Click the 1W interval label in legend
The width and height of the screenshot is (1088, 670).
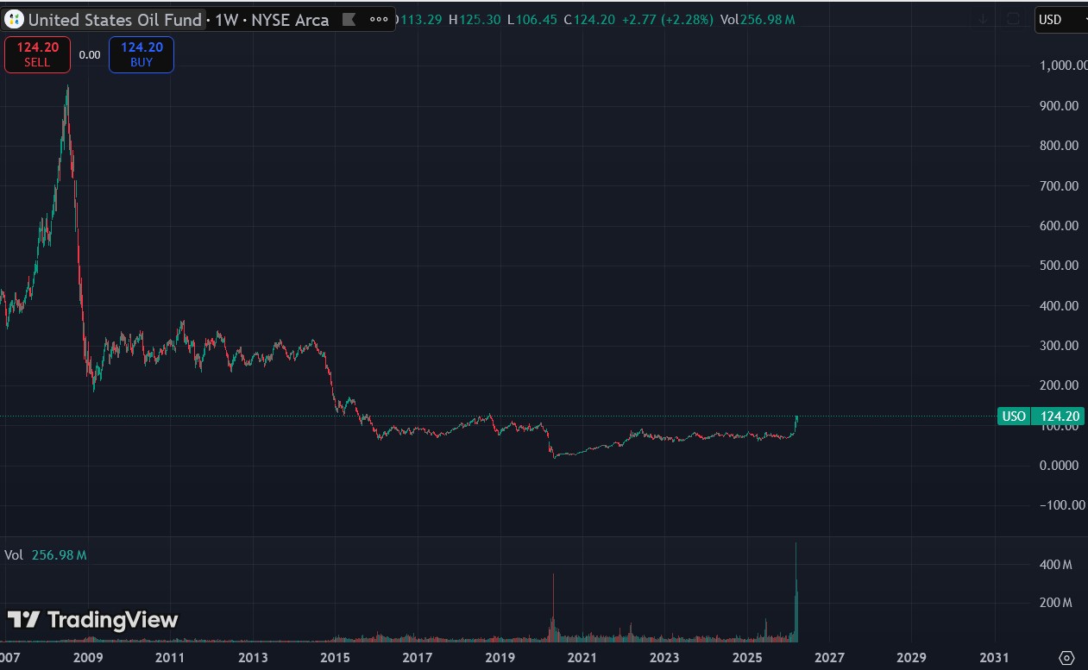[x=226, y=20]
